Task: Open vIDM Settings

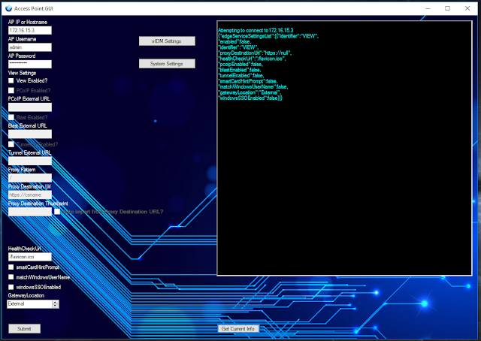Action: tap(167, 41)
